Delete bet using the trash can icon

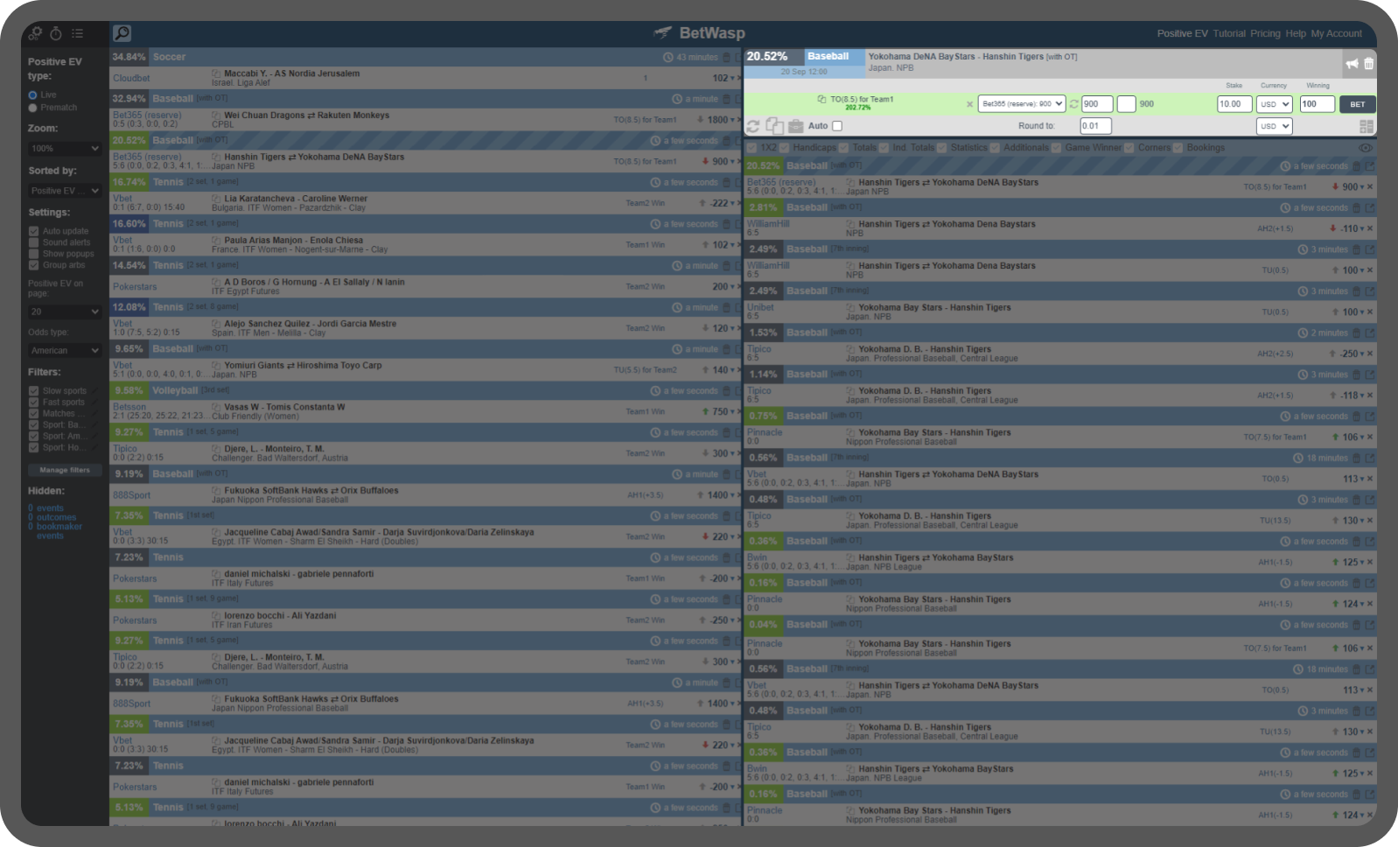point(1368,64)
